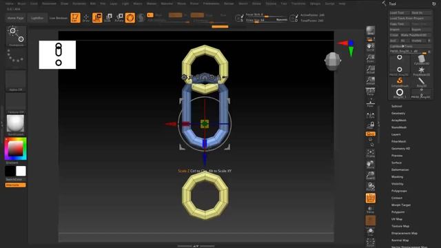Expand the FiberMesh section
This screenshot has width=441, height=248.
(398, 141)
